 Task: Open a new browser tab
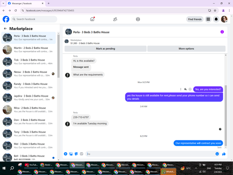(x=48, y=3)
